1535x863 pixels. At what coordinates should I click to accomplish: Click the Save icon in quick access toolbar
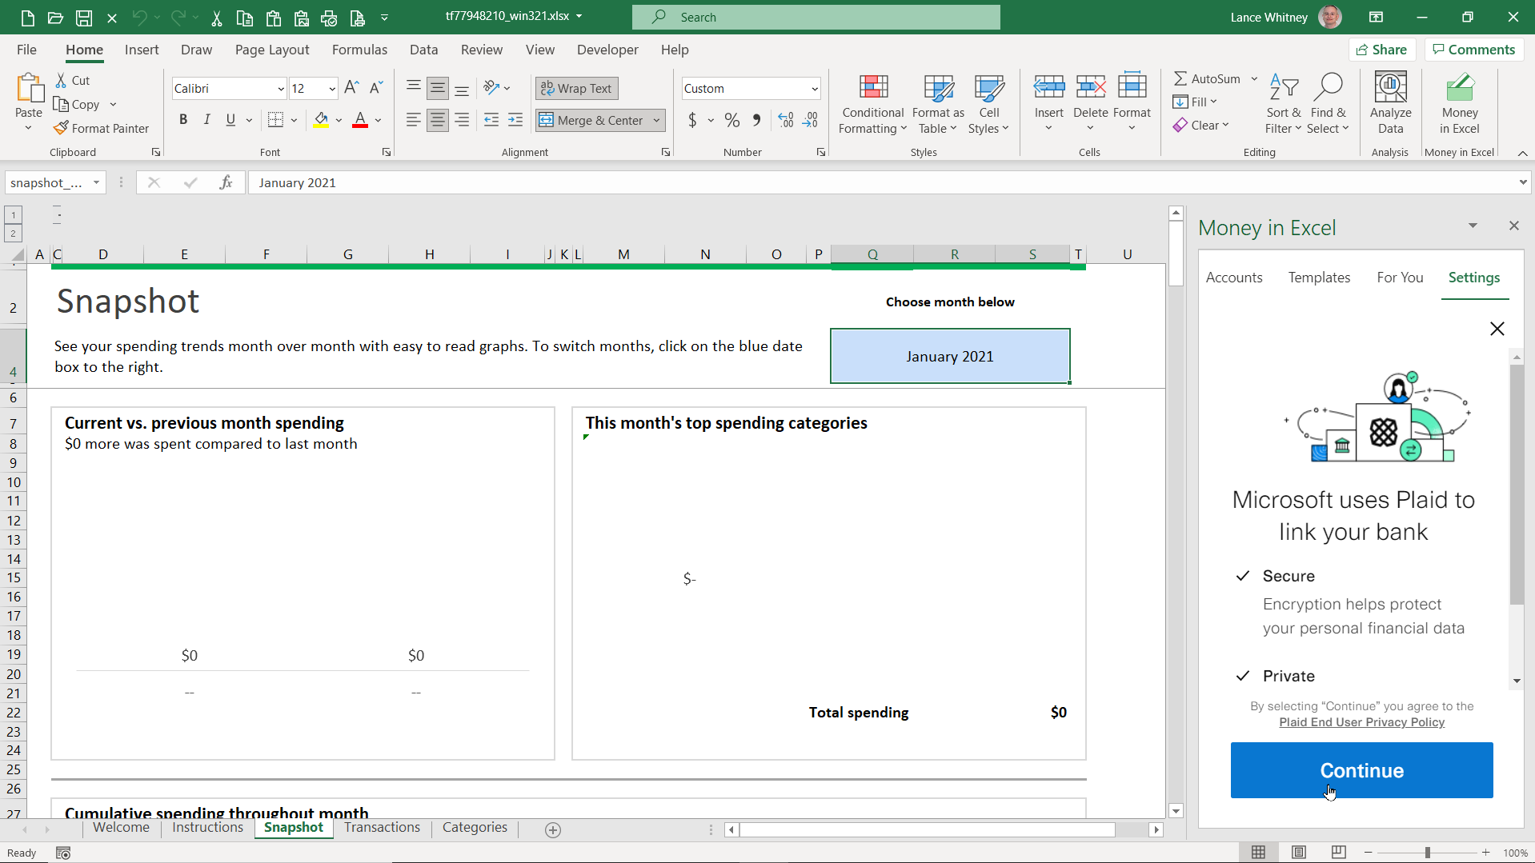pos(83,17)
